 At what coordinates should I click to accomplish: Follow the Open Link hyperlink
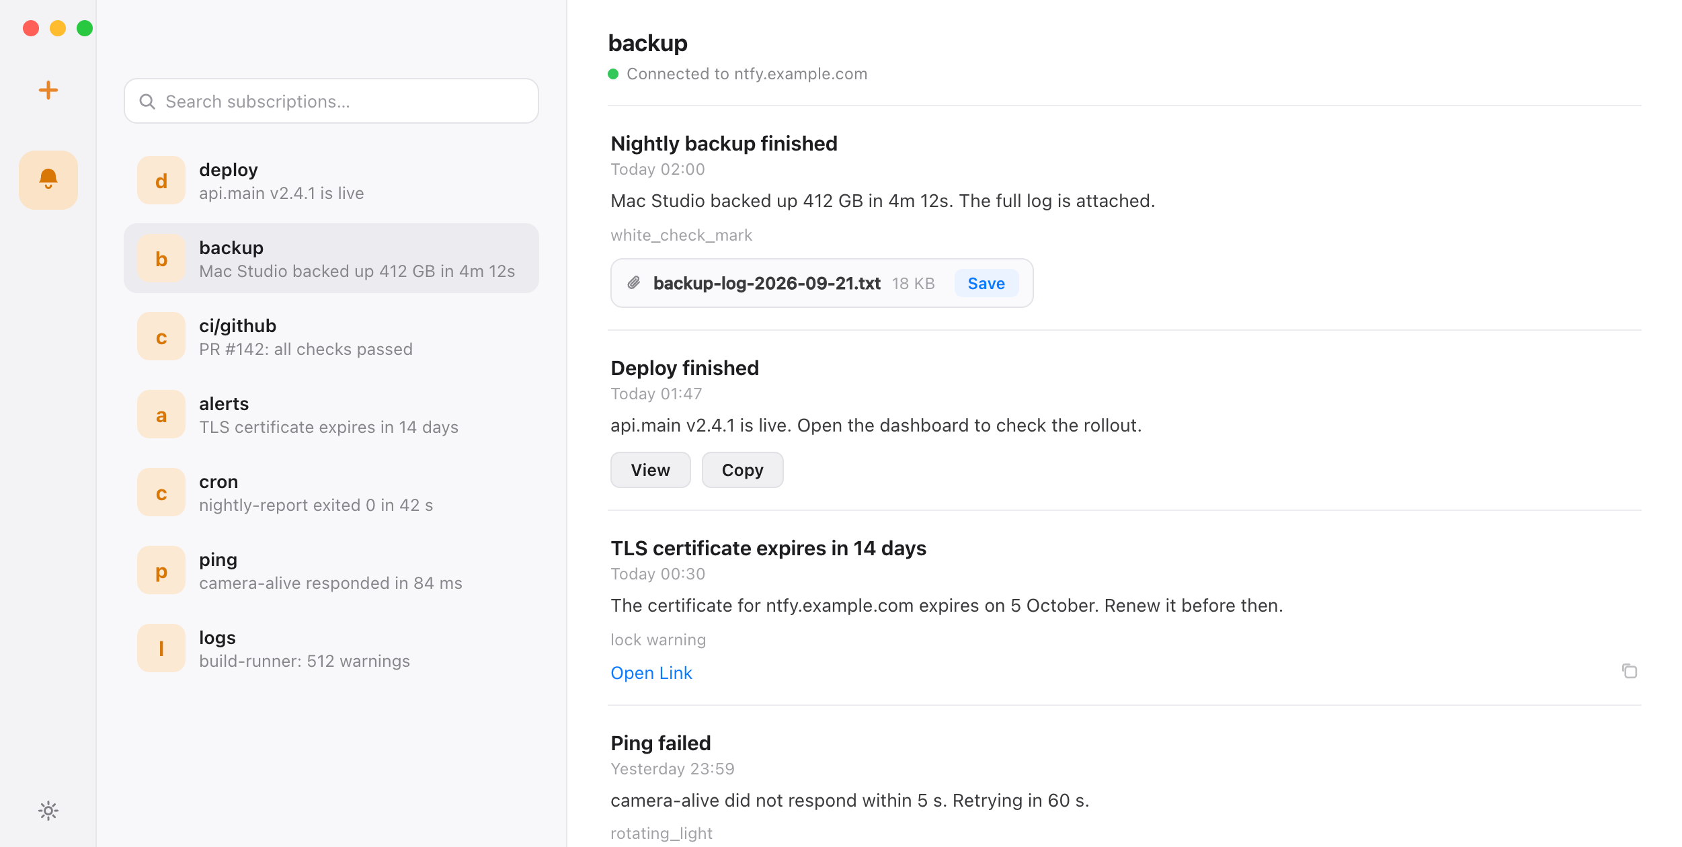(651, 673)
